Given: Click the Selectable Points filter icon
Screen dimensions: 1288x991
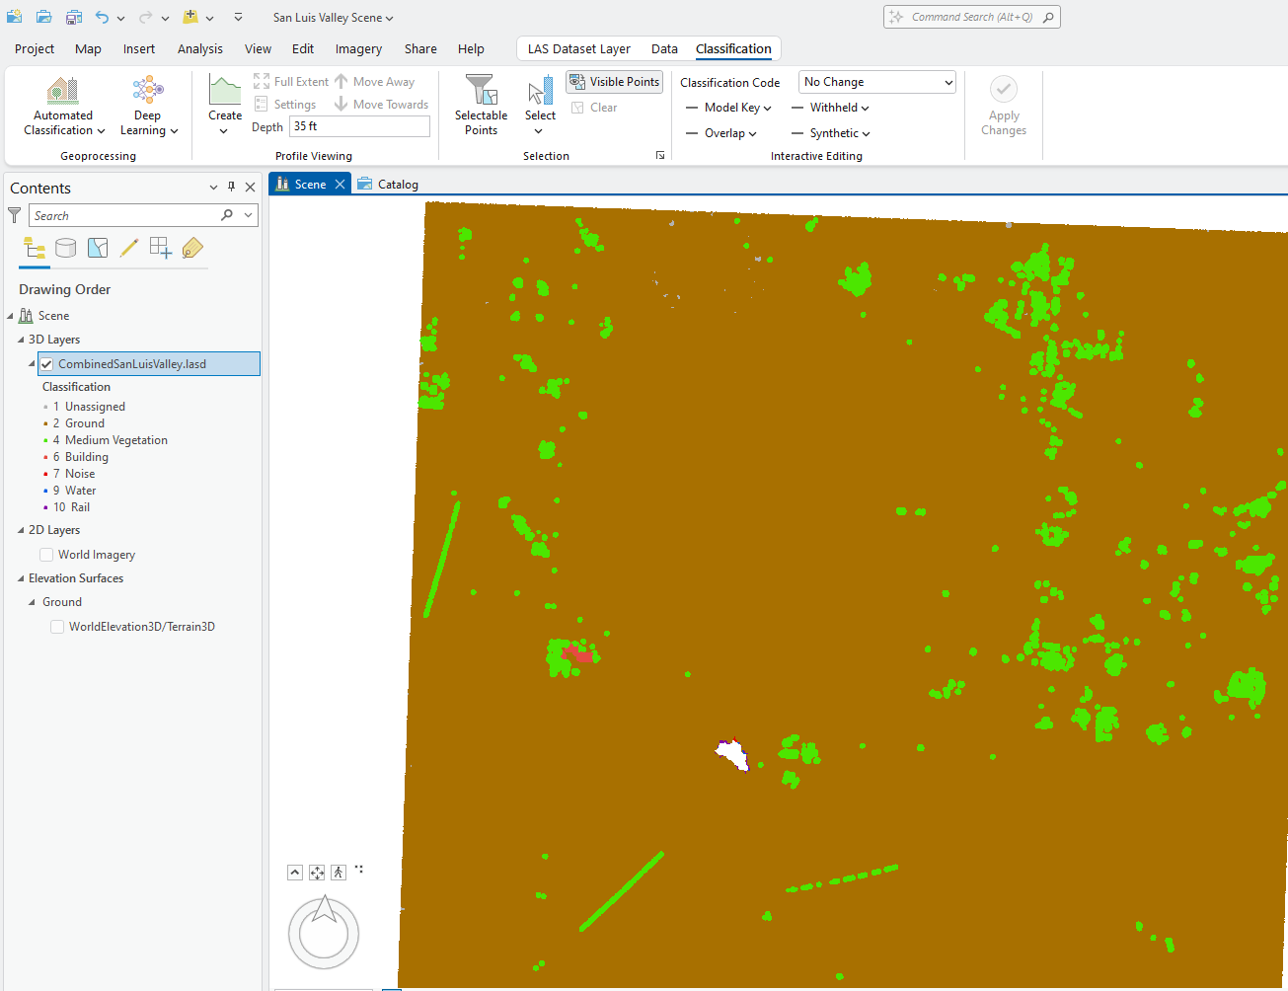Looking at the screenshot, I should coord(481,91).
